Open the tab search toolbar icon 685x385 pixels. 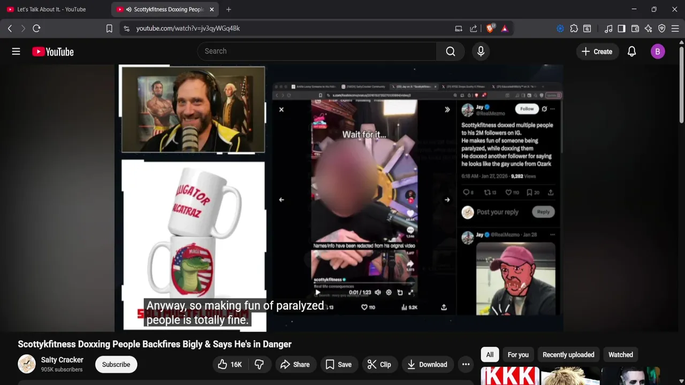click(587, 28)
